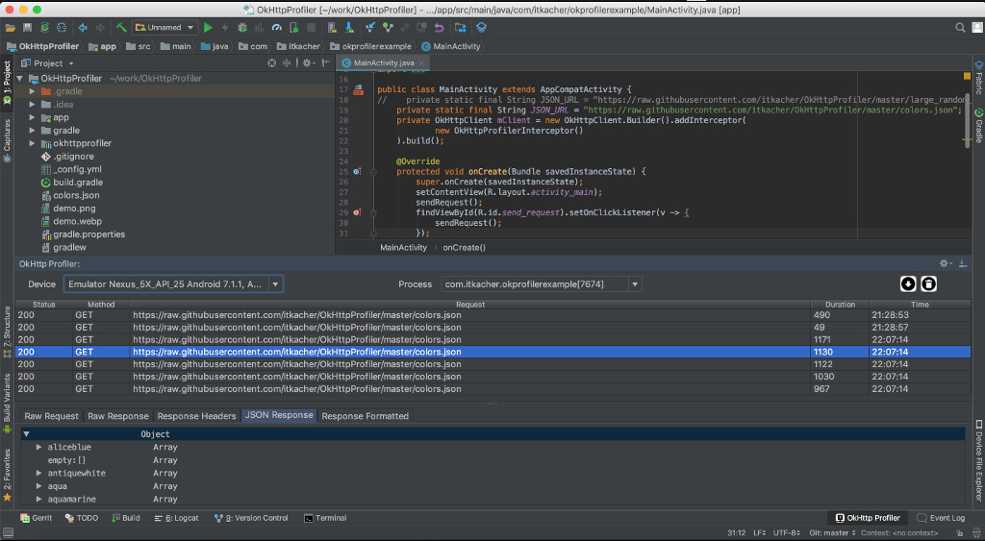The height and width of the screenshot is (541, 985).
Task: Click the trash clear requests icon
Action: click(x=928, y=283)
